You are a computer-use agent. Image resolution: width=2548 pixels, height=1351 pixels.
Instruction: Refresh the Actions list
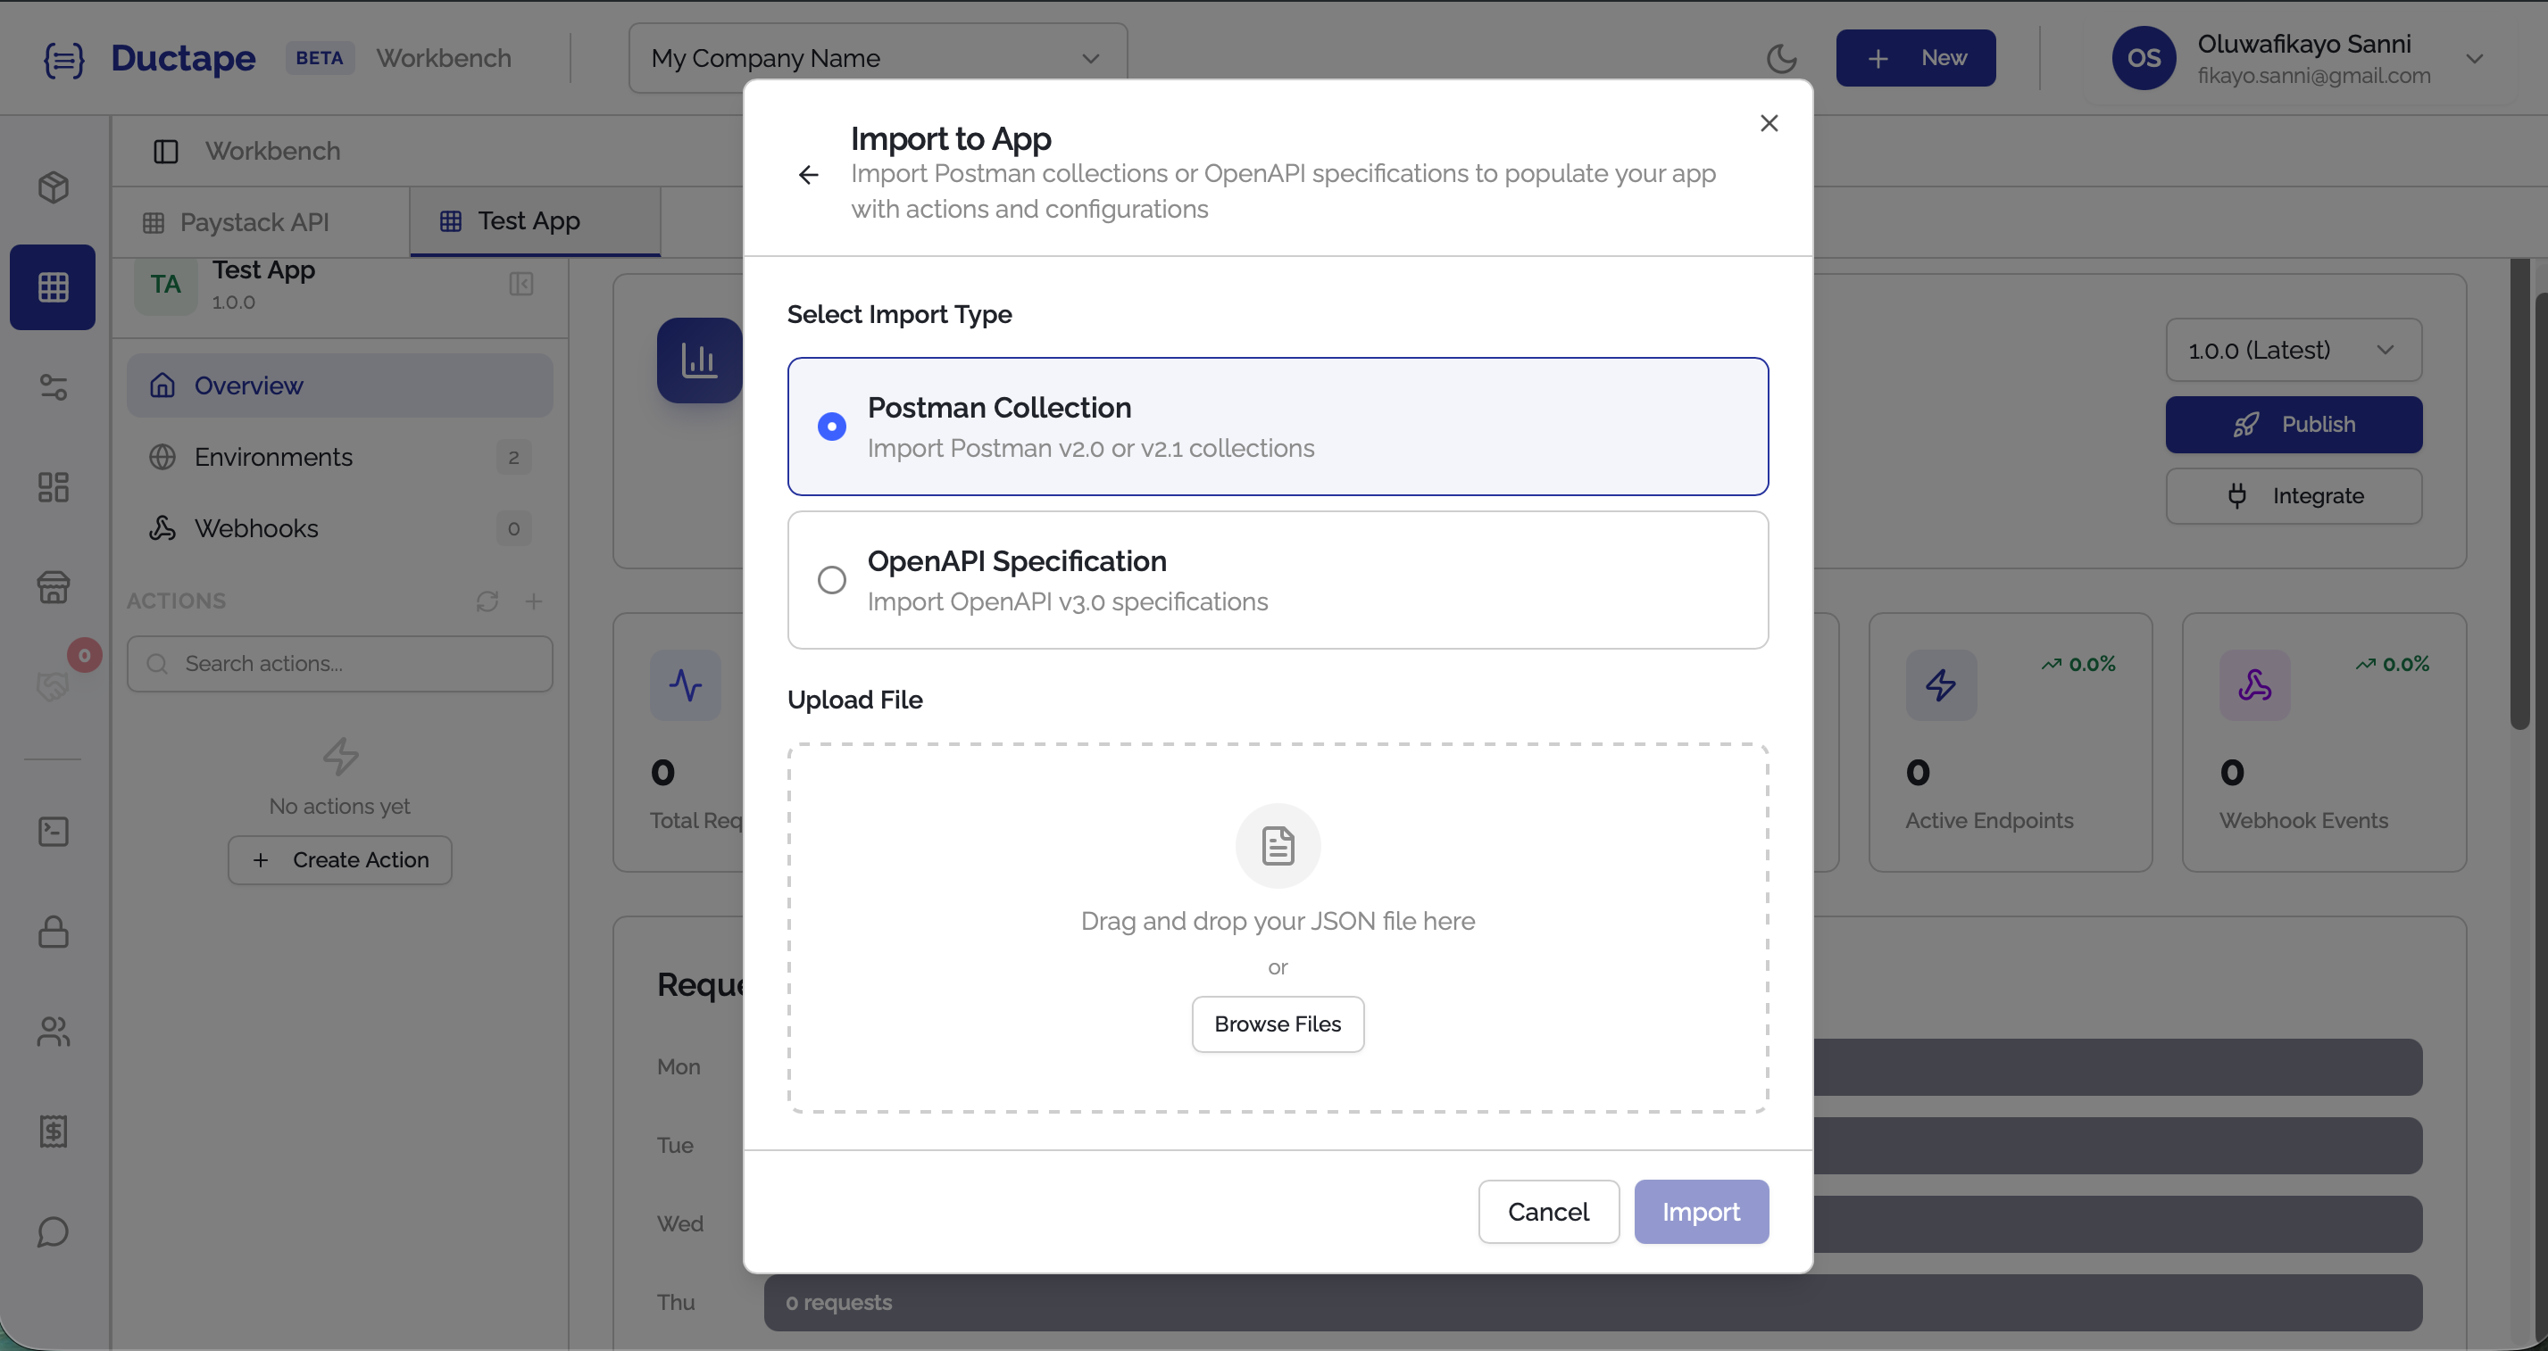coord(487,601)
